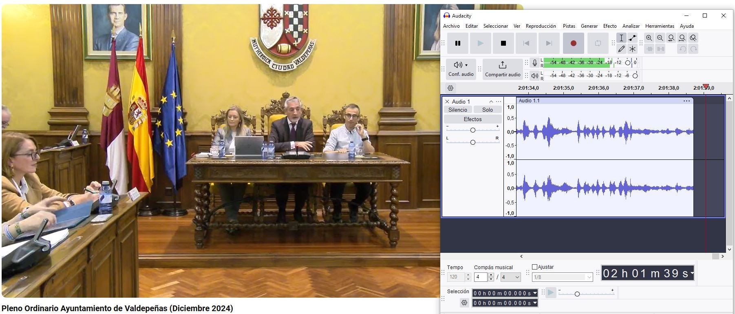Open selection toolbar gear settings
The height and width of the screenshot is (314, 735).
coord(464,303)
